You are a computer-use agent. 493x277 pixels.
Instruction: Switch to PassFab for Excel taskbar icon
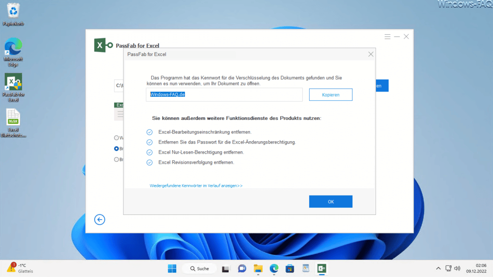[x=322, y=268]
